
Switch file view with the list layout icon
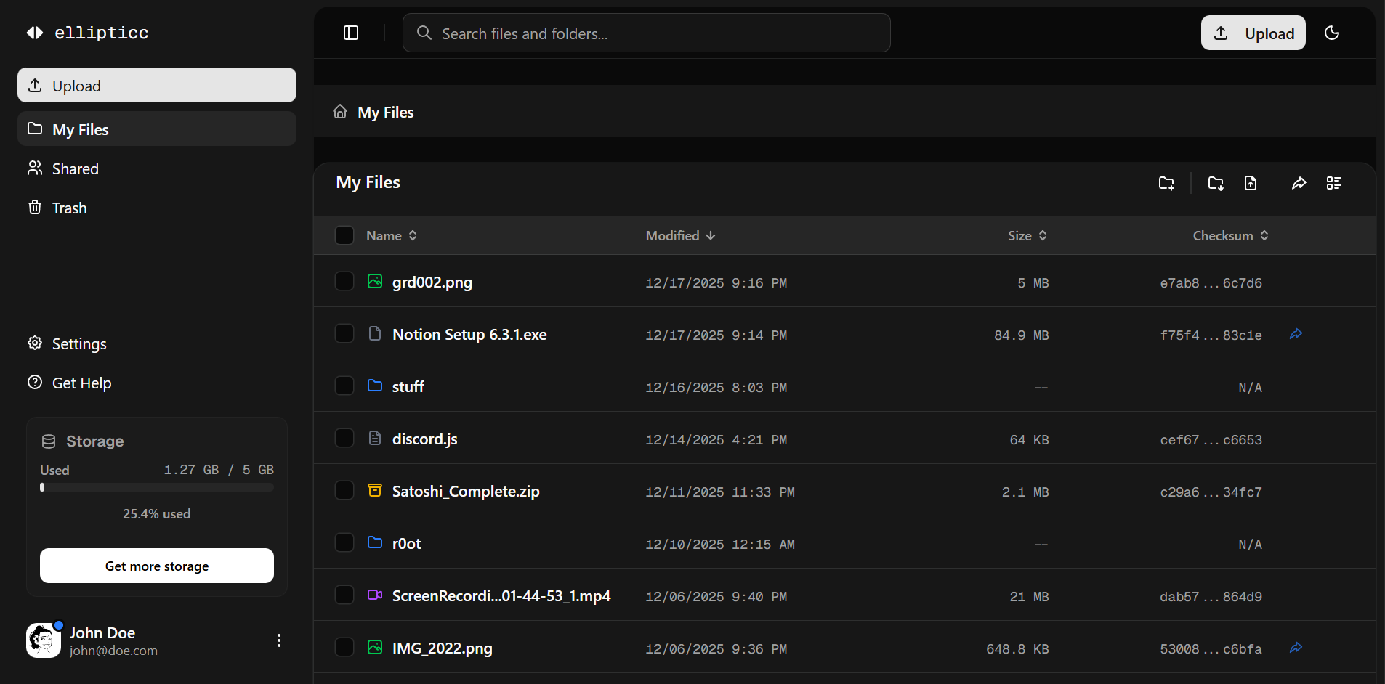coord(1334,183)
